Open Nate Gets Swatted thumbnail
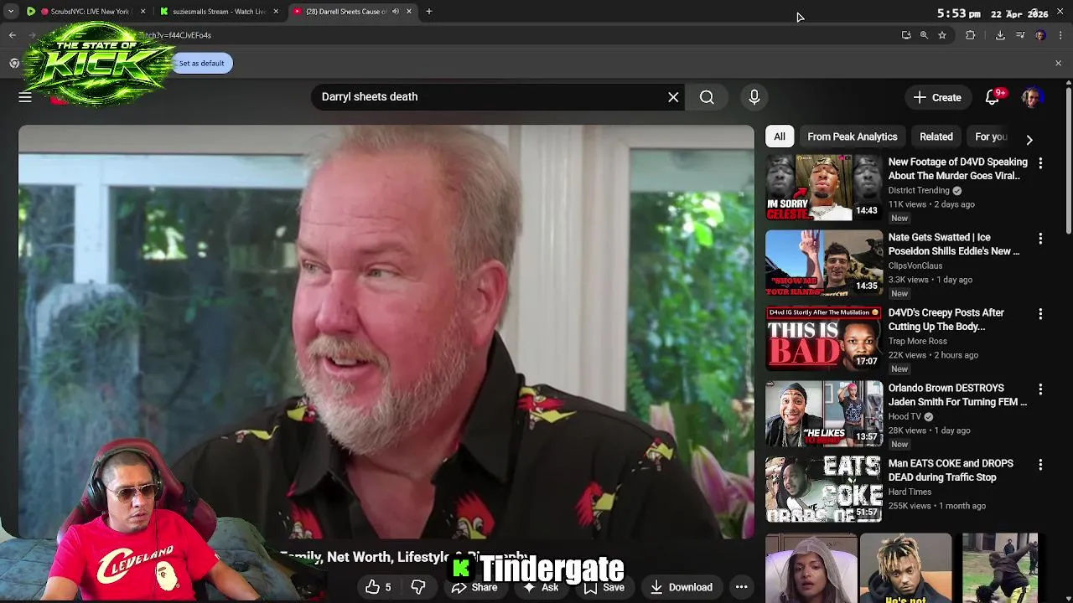Viewport: 1073px width, 603px height. (824, 264)
